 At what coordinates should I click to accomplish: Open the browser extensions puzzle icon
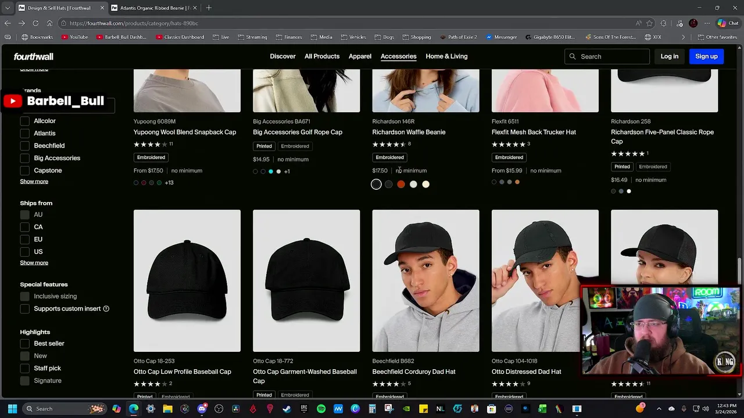[x=664, y=23]
